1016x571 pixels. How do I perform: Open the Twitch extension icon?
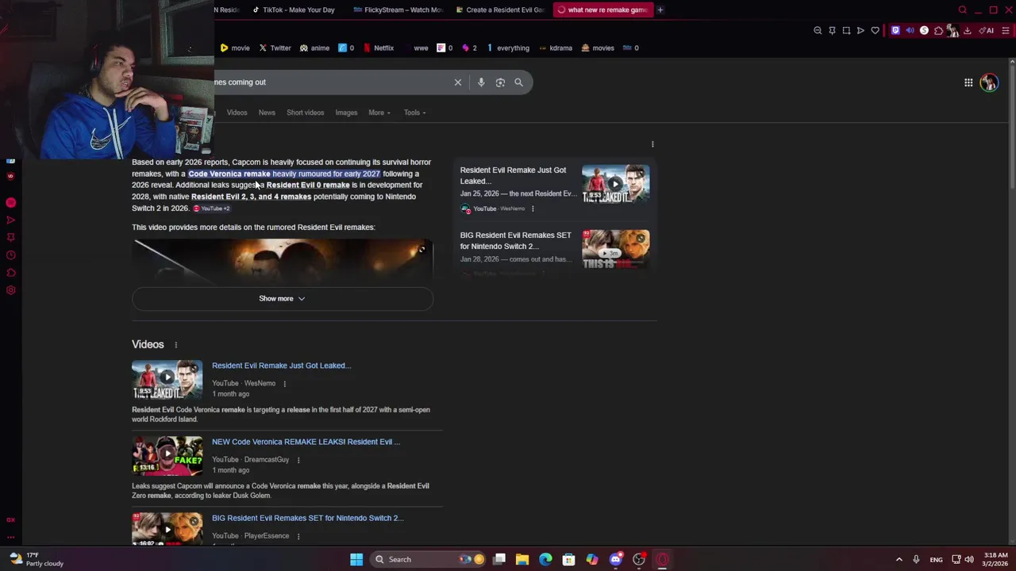895,31
